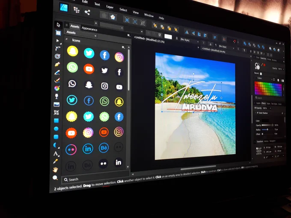The height and width of the screenshot is (218, 291).
Task: Switch to the Appearance tab
Action: [x=89, y=29]
